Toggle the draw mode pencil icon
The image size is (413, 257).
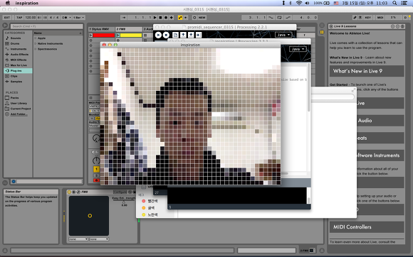coord(355,18)
